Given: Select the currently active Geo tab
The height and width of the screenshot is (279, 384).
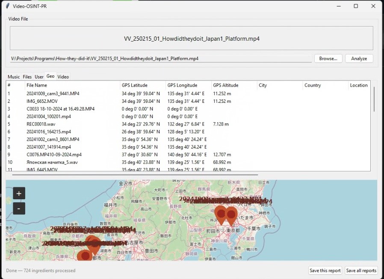Looking at the screenshot, I should click(x=50, y=76).
